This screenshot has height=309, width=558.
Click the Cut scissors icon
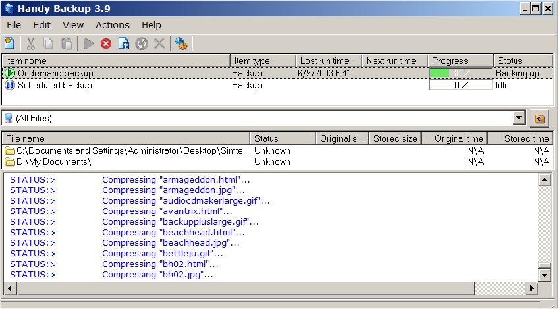click(x=30, y=43)
